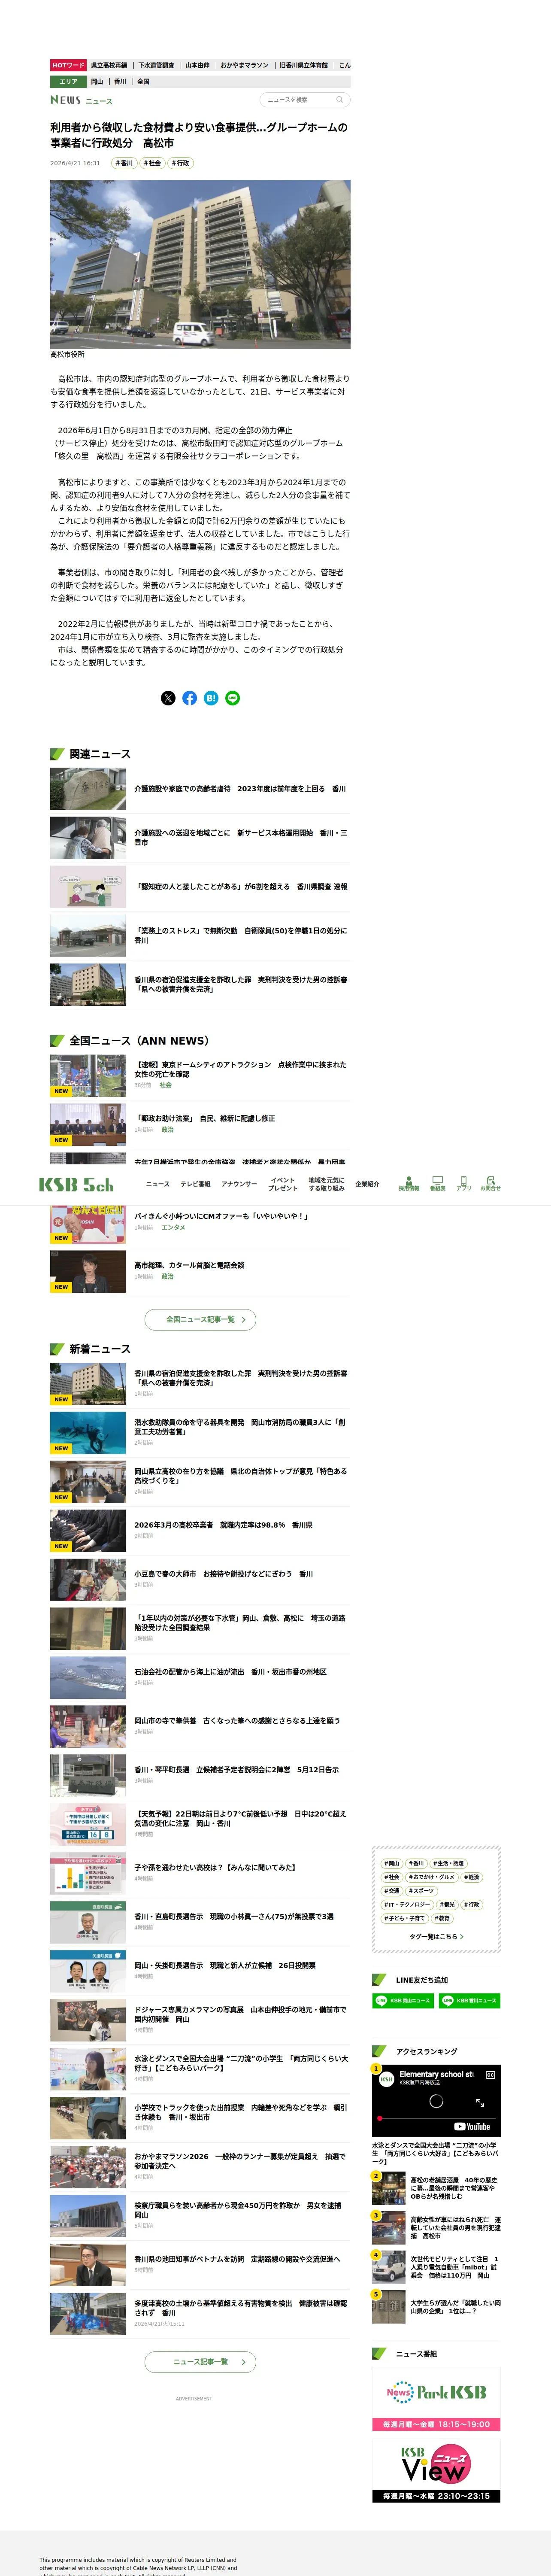Screen dimensions: 551x2576
Task: Open the KSB 5ch logo homepage
Action: 76,1185
